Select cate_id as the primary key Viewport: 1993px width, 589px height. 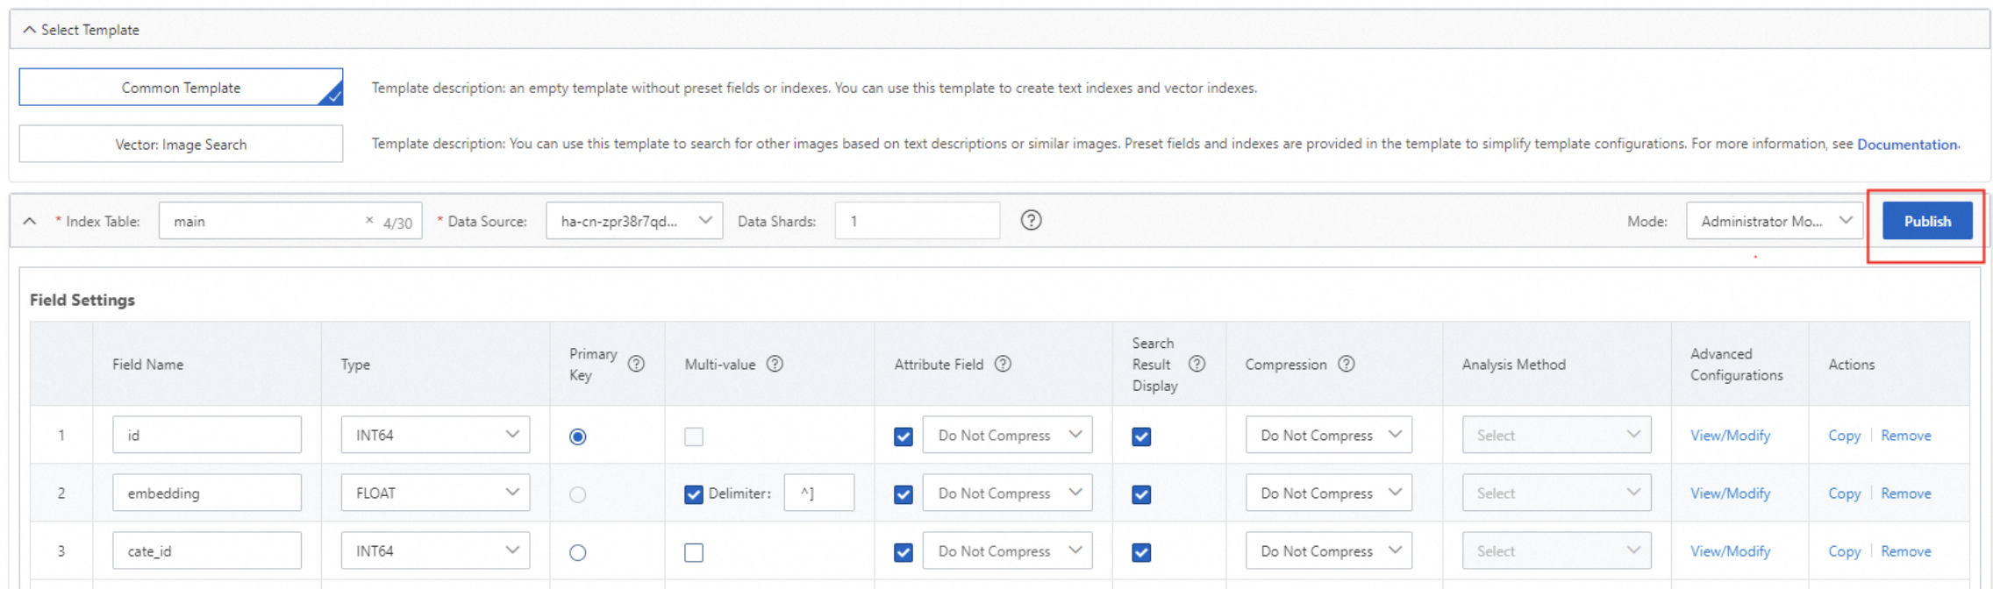pyautogui.click(x=577, y=552)
